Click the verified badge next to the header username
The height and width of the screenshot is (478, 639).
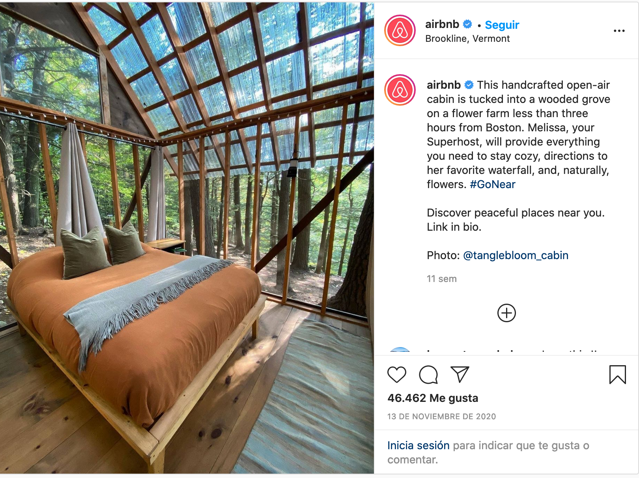coord(467,24)
